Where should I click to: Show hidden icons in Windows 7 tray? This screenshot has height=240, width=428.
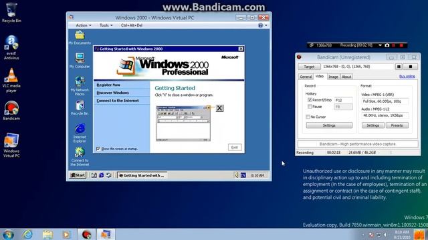[x=363, y=235]
